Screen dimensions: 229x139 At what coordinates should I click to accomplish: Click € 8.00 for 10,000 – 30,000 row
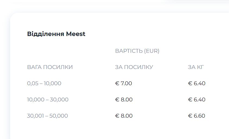tap(124, 100)
